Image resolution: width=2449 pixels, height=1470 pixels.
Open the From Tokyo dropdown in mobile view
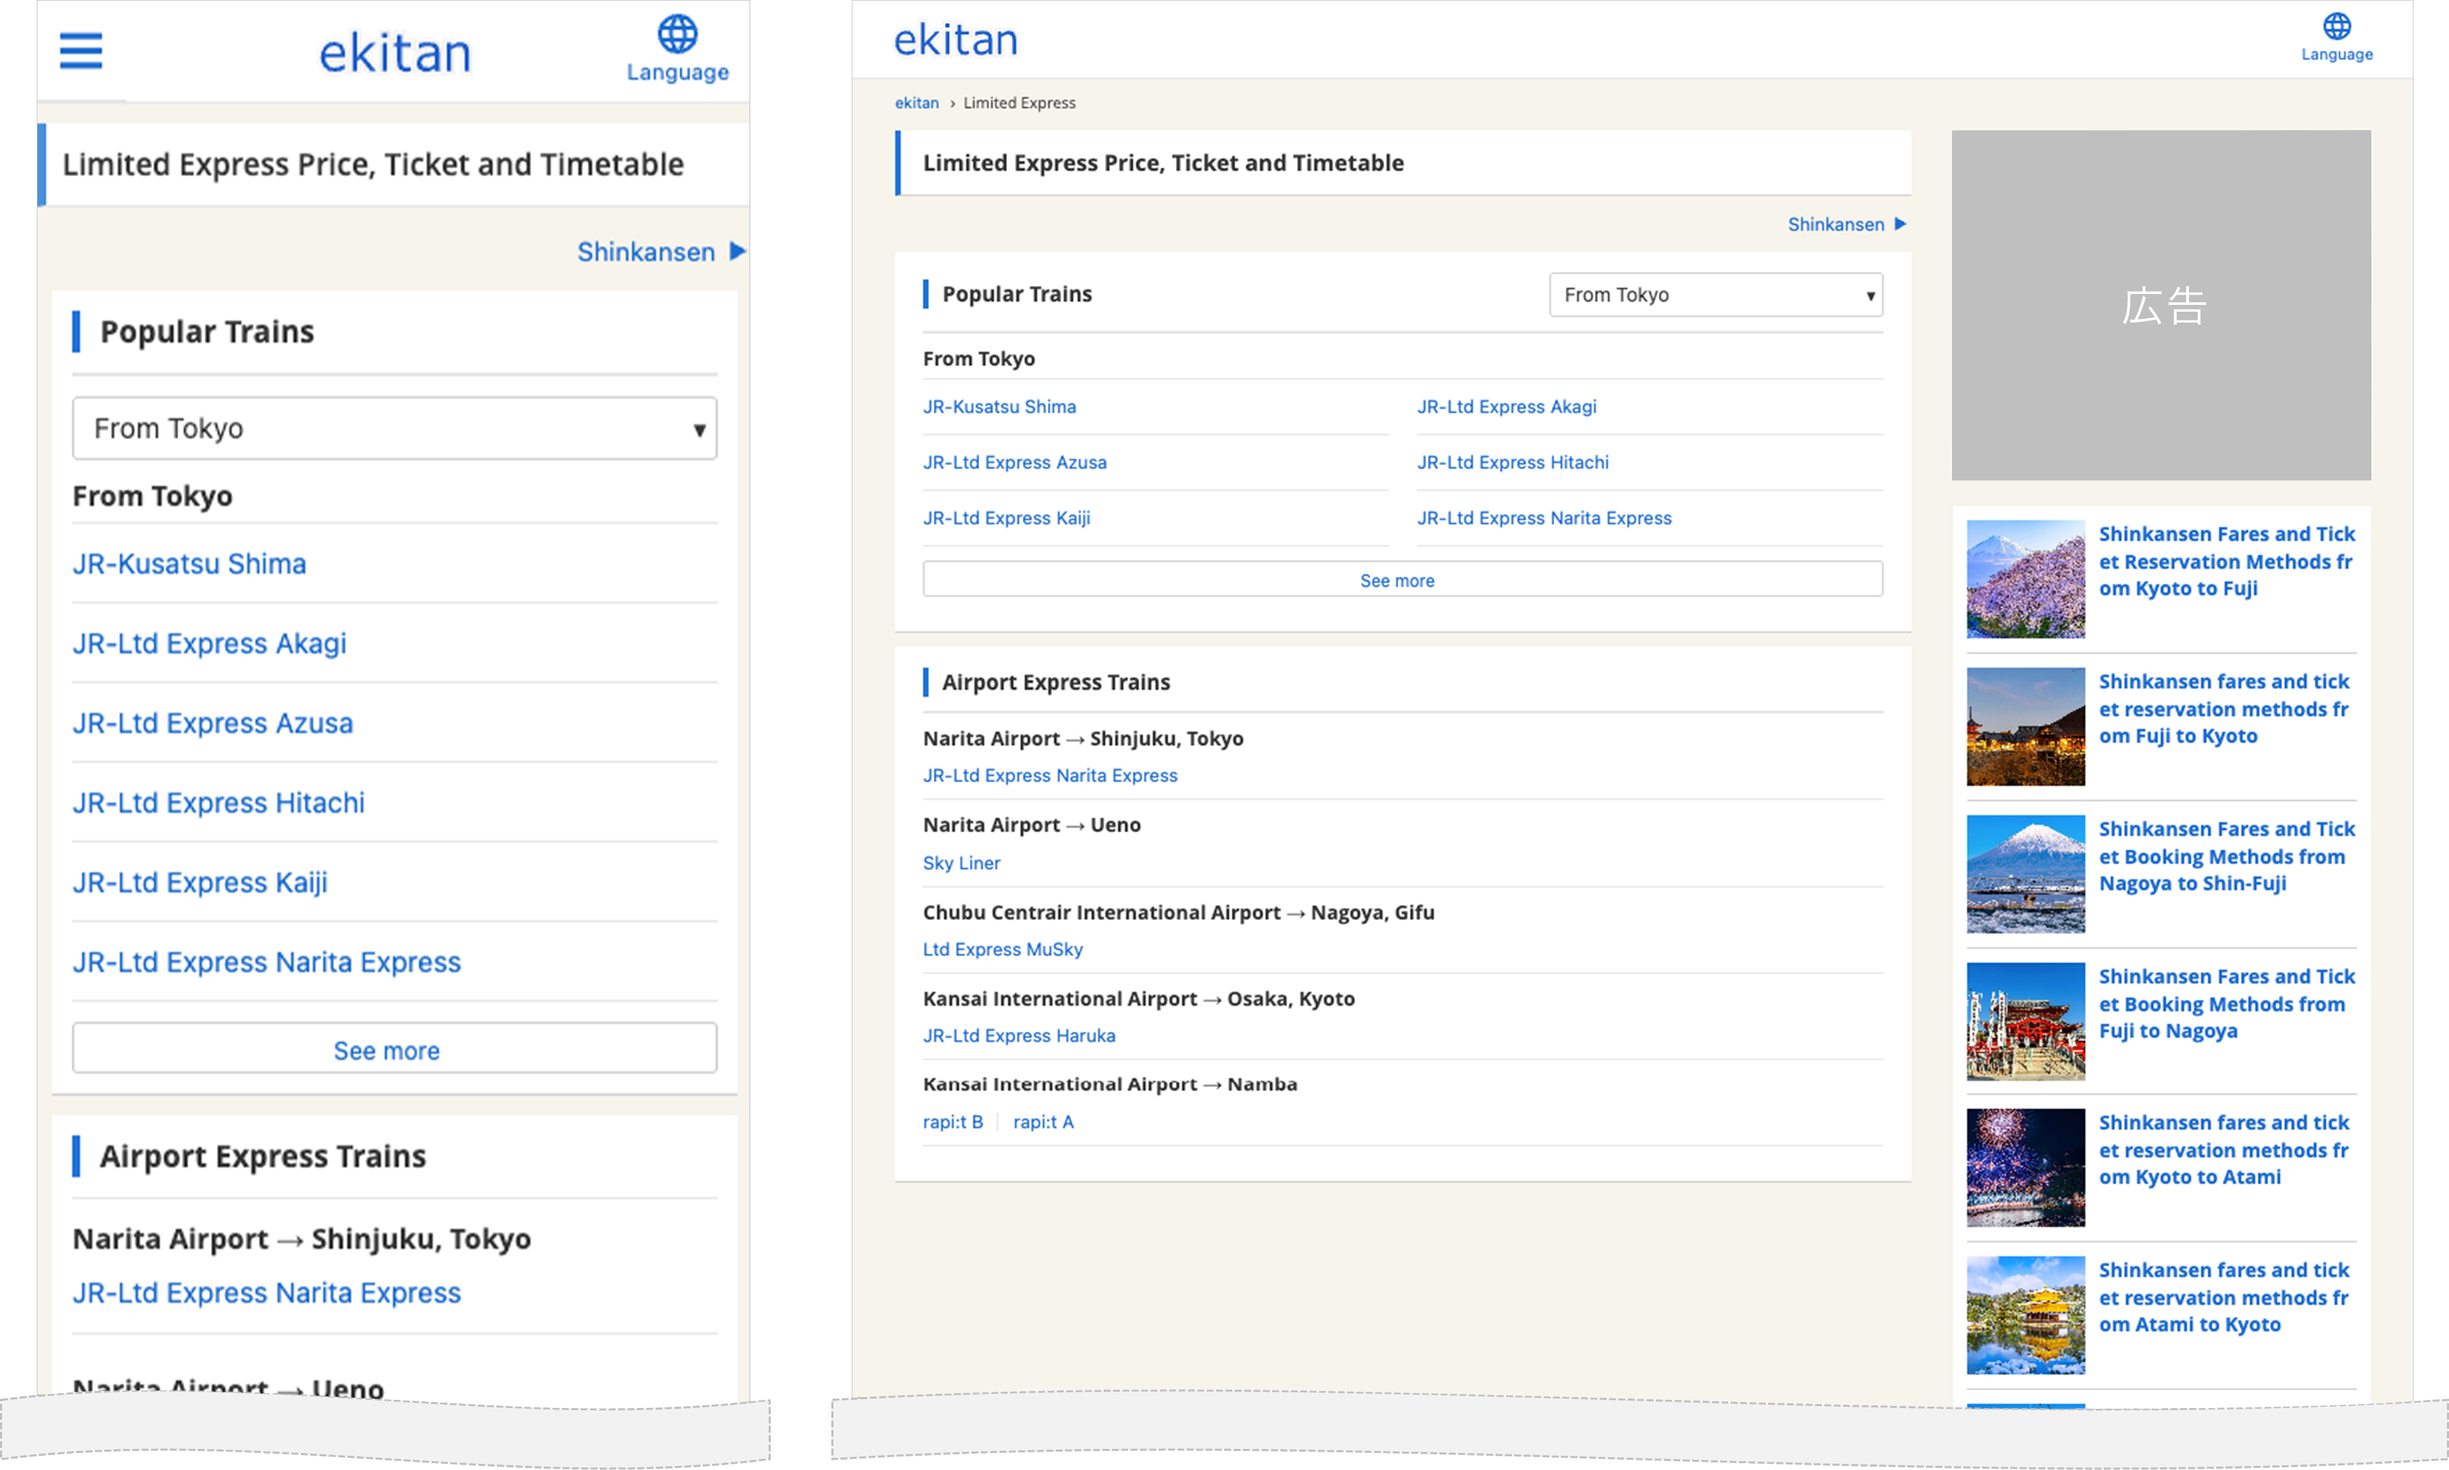pos(394,428)
